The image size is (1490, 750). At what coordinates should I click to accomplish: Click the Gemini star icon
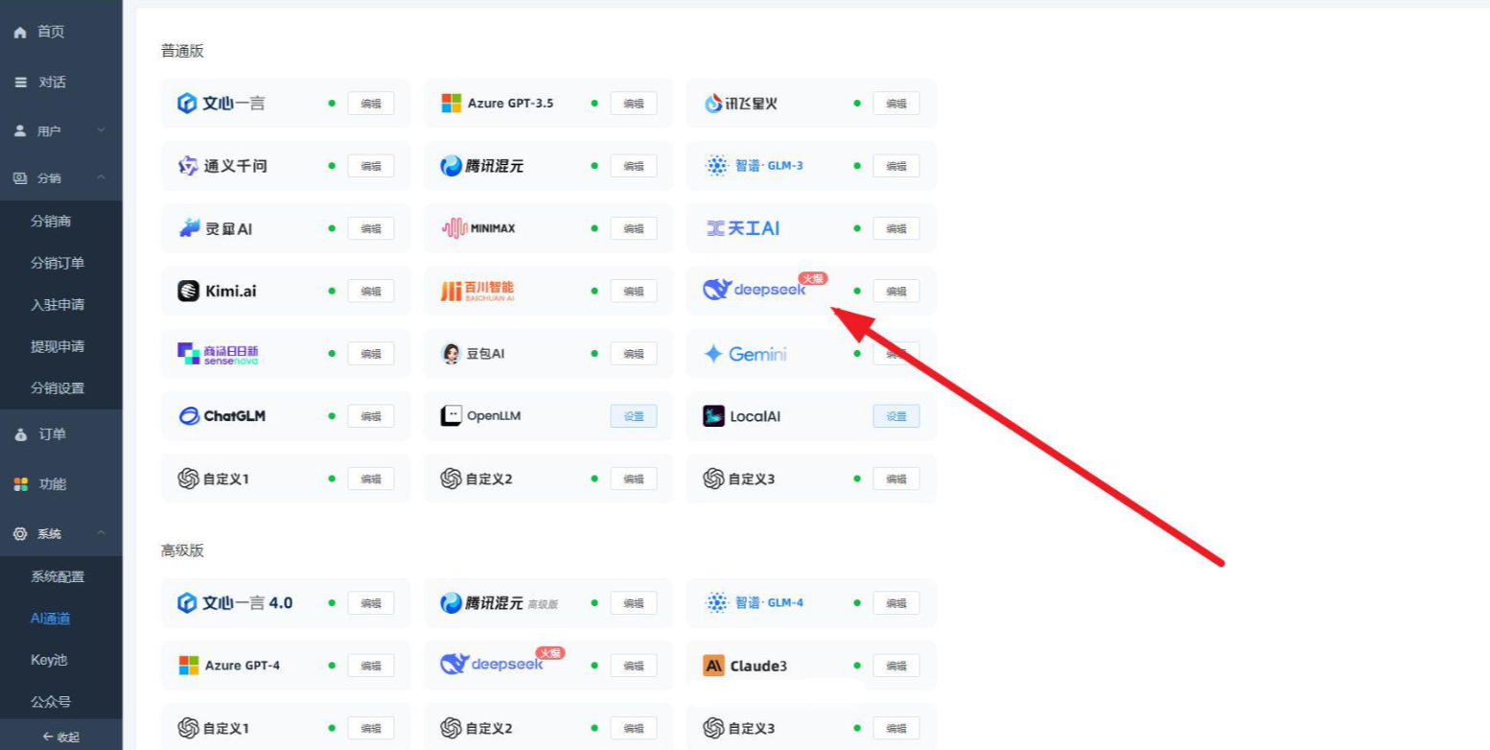pyautogui.click(x=713, y=354)
